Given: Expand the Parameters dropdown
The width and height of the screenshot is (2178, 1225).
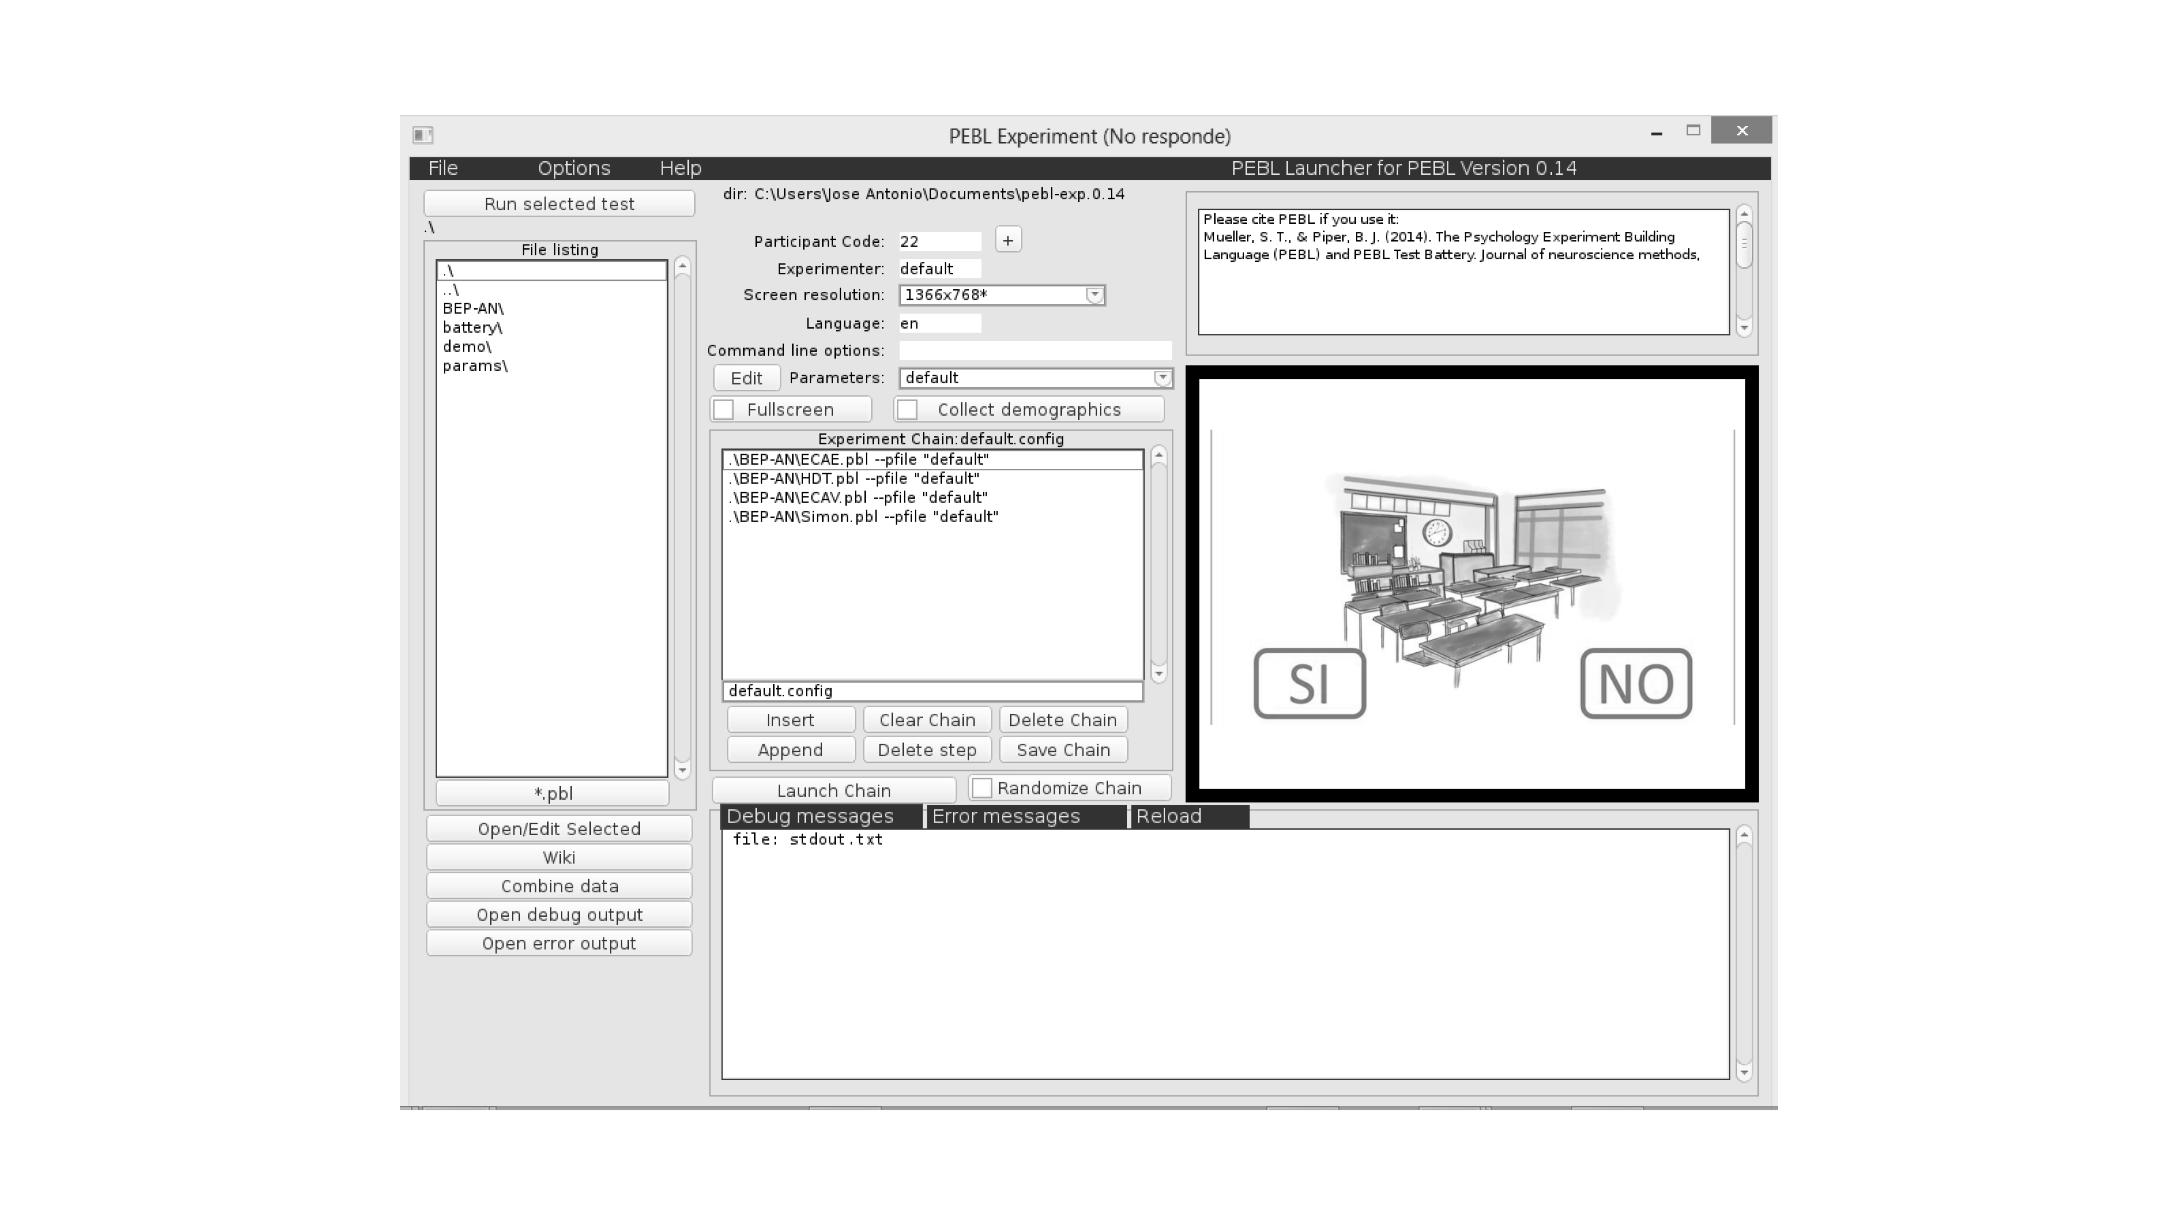Looking at the screenshot, I should coord(1163,378).
